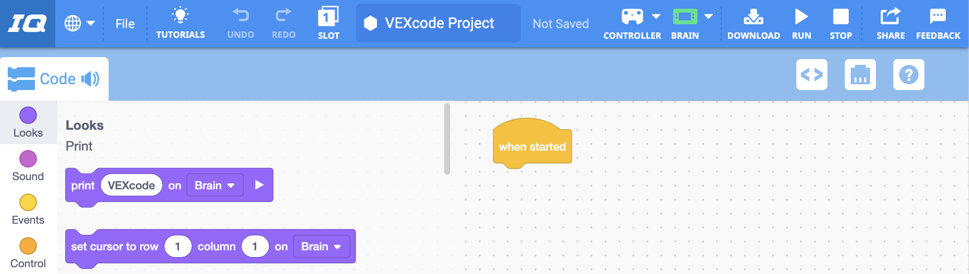Open the code viewer angle-brackets icon
Screen dimensions: 969x274
[x=811, y=75]
